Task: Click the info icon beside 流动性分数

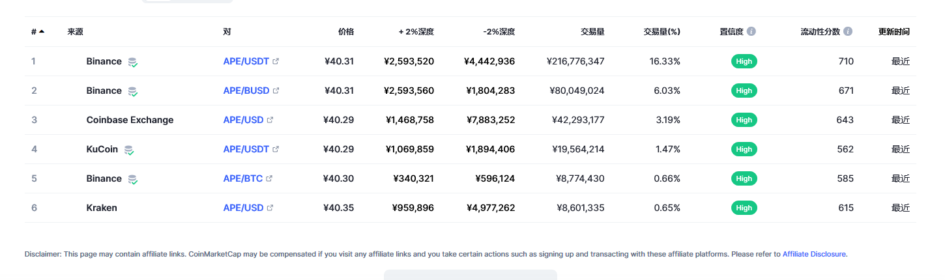Action: [x=848, y=31]
